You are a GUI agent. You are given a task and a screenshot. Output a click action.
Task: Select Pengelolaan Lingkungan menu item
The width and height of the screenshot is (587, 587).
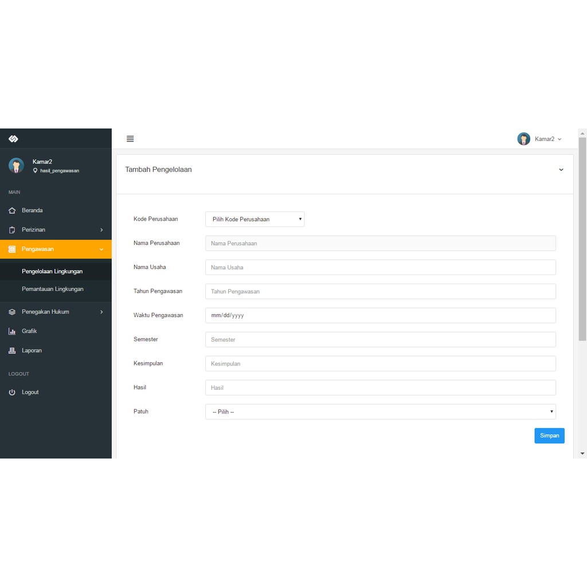(x=52, y=271)
